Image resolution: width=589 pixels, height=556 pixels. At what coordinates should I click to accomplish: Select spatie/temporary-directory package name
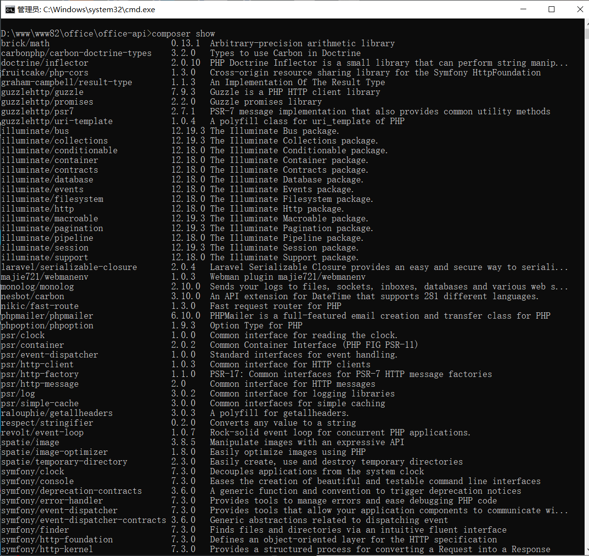click(64, 462)
